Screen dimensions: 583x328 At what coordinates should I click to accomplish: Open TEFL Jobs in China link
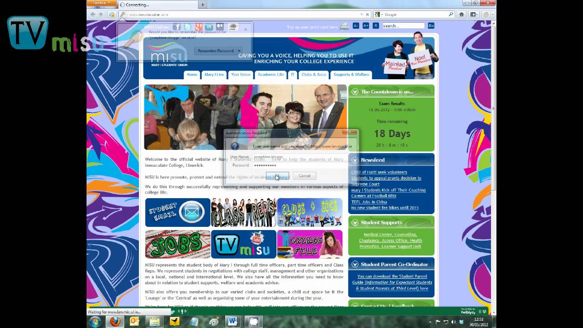(x=369, y=202)
